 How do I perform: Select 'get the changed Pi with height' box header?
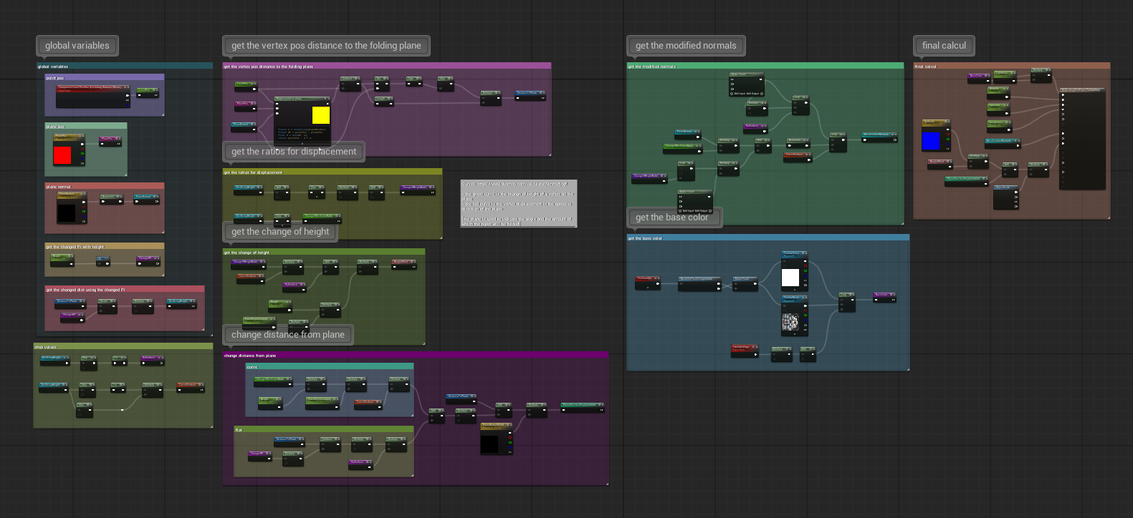click(x=105, y=246)
